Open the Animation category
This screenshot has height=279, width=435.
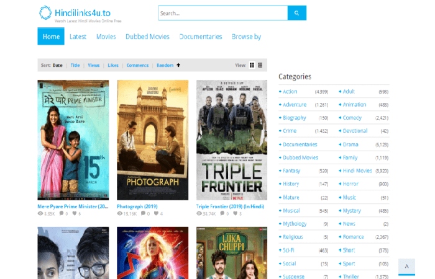[x=355, y=105]
